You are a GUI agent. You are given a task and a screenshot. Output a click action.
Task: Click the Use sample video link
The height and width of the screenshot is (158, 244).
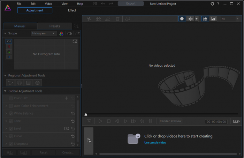click(x=155, y=143)
